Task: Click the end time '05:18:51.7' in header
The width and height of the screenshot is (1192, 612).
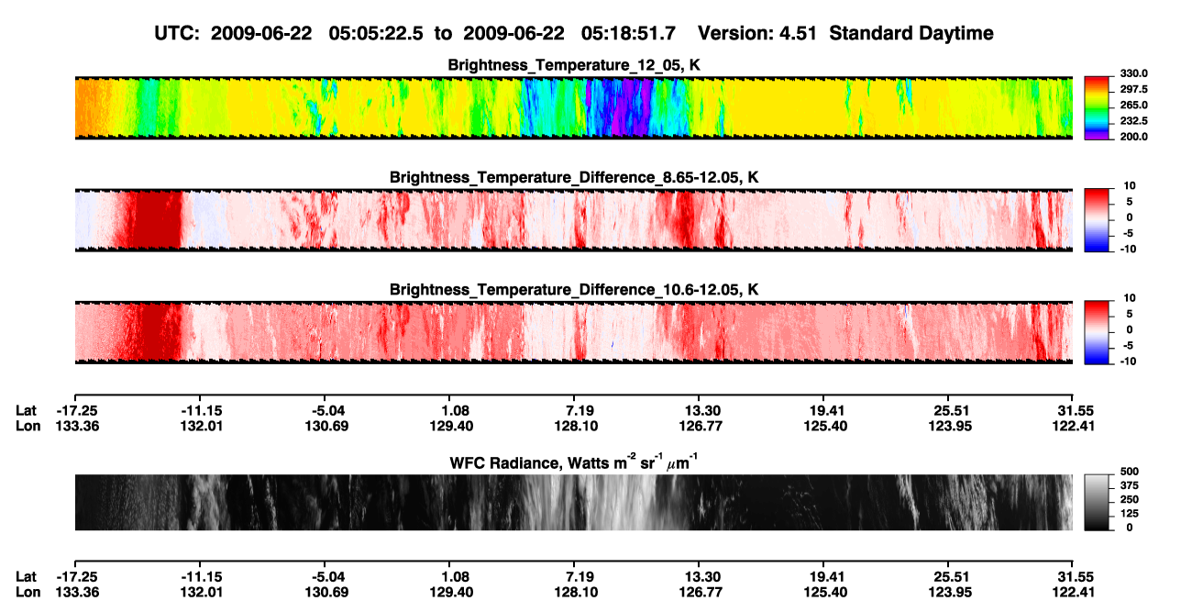Action: tap(629, 33)
